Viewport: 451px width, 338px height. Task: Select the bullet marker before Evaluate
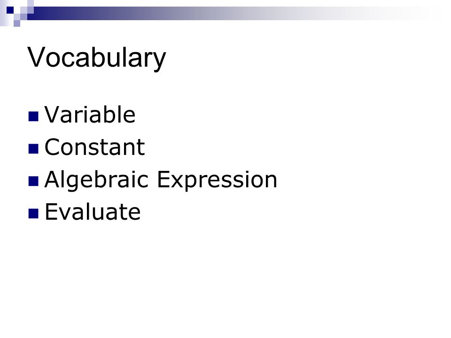click(x=33, y=214)
